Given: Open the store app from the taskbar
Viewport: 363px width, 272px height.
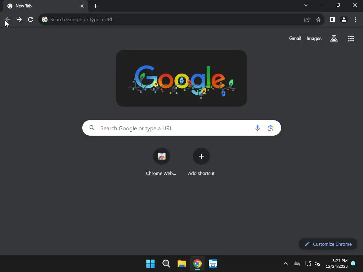Looking at the screenshot, I should point(213,263).
